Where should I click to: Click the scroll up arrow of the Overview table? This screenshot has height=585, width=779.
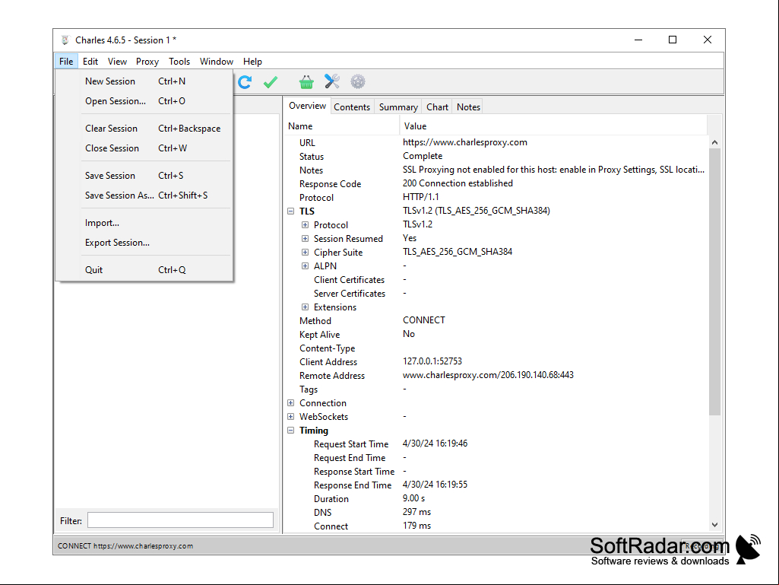(714, 142)
